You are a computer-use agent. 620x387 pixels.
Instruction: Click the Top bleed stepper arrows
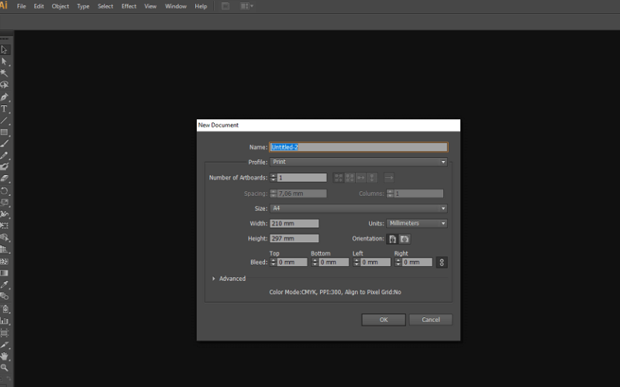click(x=274, y=262)
